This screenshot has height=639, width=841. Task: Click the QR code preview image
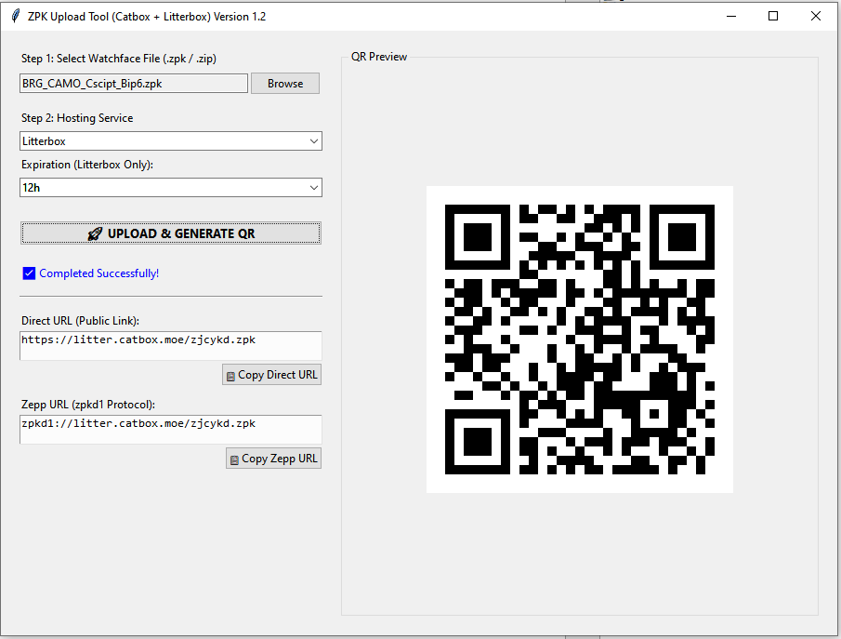[x=579, y=339]
